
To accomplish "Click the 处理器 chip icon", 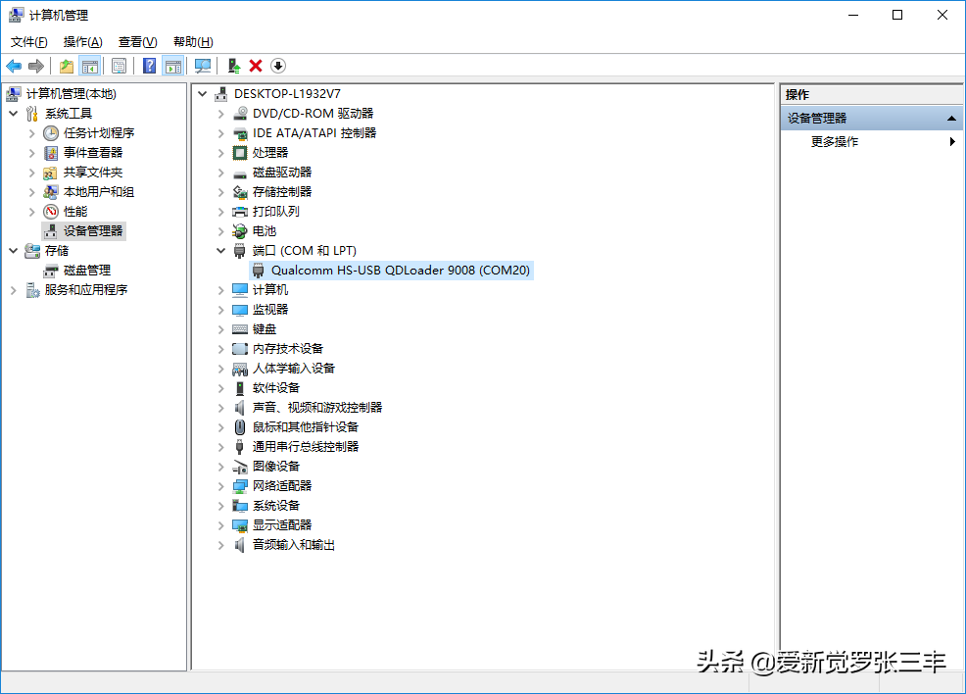I will pos(240,153).
